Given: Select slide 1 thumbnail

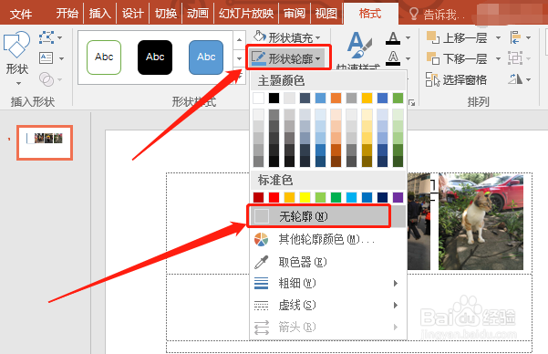Looking at the screenshot, I should point(45,142).
